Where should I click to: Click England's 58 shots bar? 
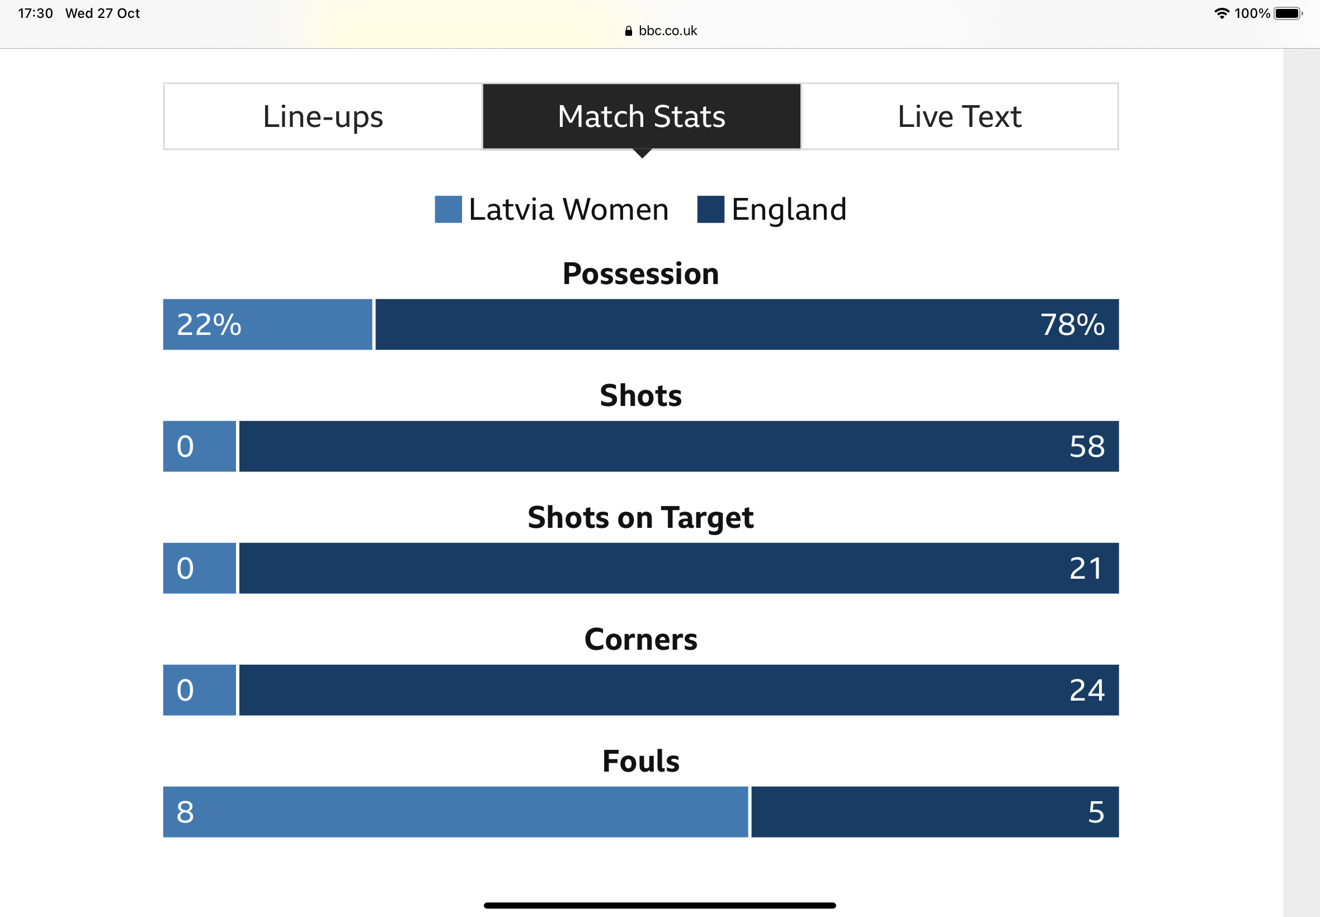point(678,446)
